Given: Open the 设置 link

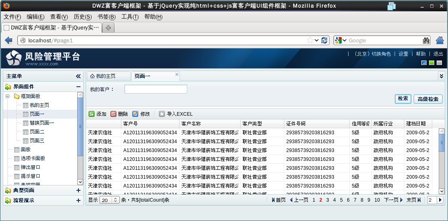Looking at the screenshot, I should click(x=403, y=54).
